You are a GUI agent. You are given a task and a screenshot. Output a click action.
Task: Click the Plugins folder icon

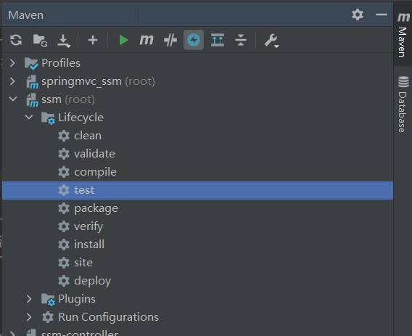click(x=48, y=300)
